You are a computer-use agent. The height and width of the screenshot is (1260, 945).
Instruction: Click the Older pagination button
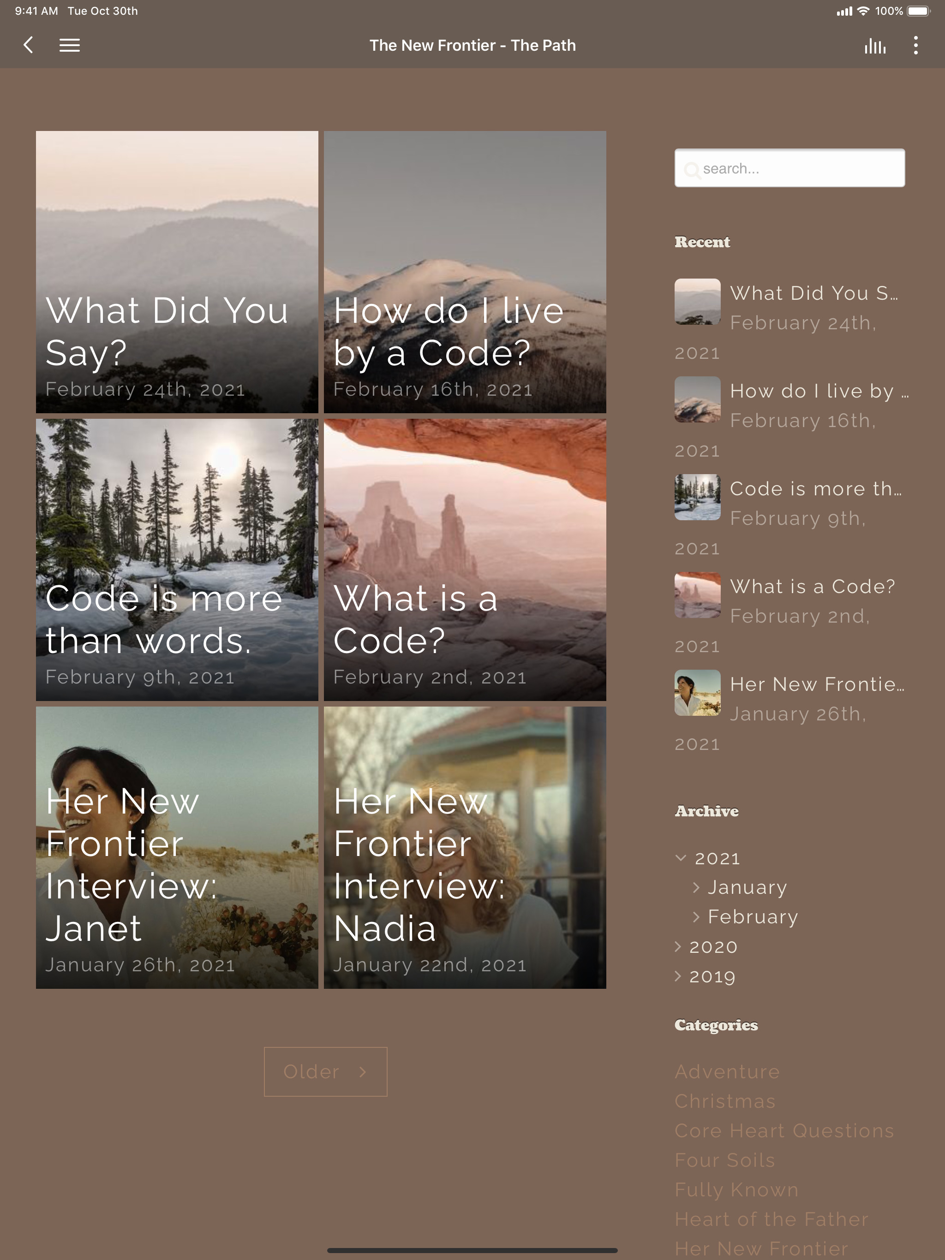[x=325, y=1071]
